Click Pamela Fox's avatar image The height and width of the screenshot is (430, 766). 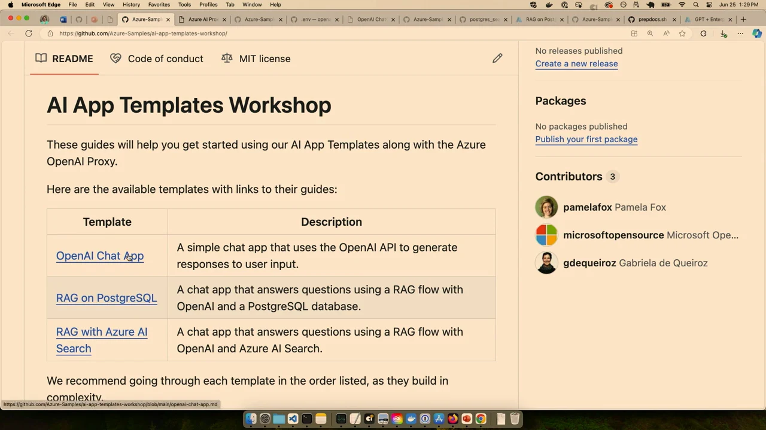coord(546,207)
